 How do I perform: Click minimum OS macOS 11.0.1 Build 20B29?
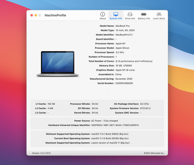(110, 134)
